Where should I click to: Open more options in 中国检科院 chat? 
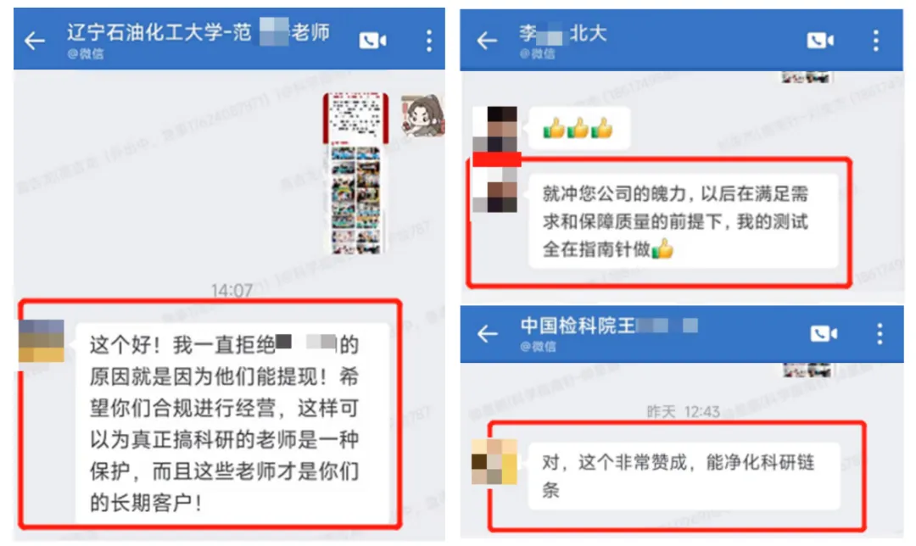pos(880,333)
